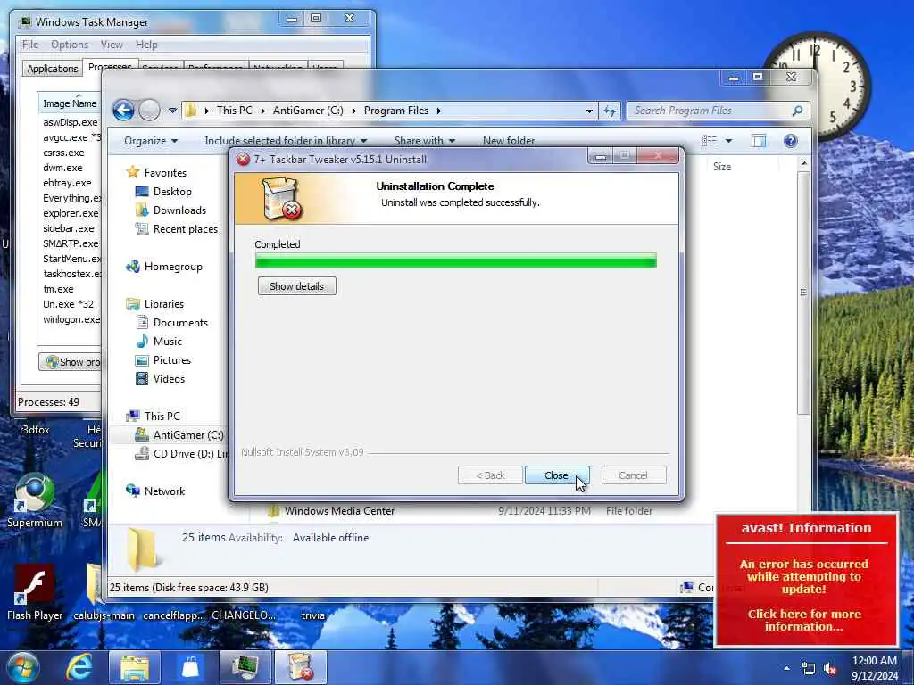Open address bar history dropdown arrow

tap(589, 111)
